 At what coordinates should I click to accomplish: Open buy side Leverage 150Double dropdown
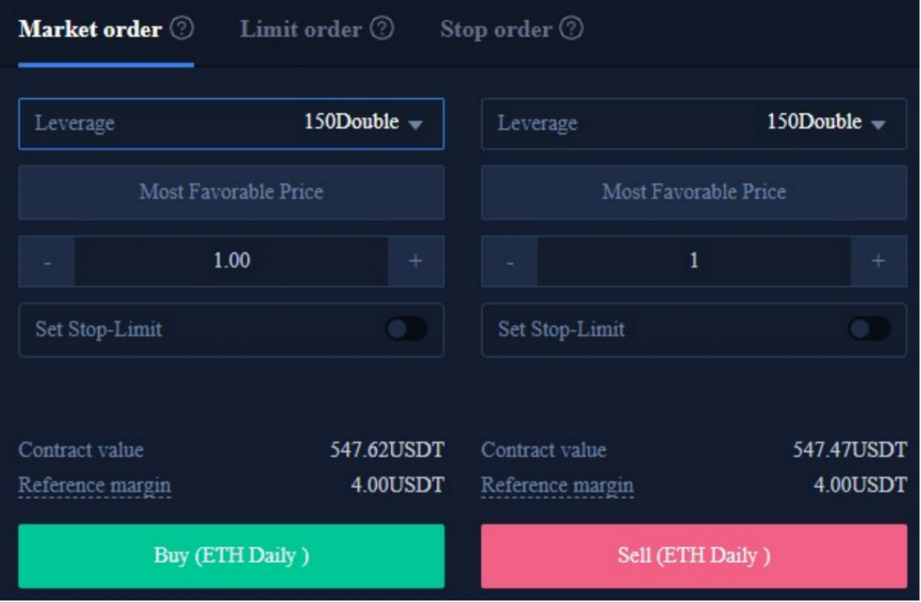click(x=231, y=124)
